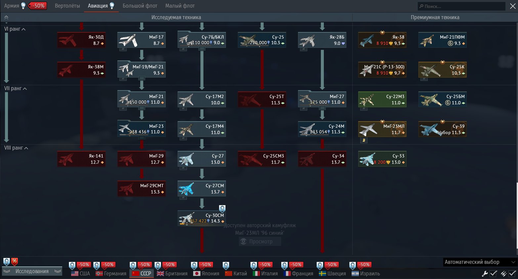518x279 pixels.
Task: Click the Просмотр preview button
Action: 260,241
